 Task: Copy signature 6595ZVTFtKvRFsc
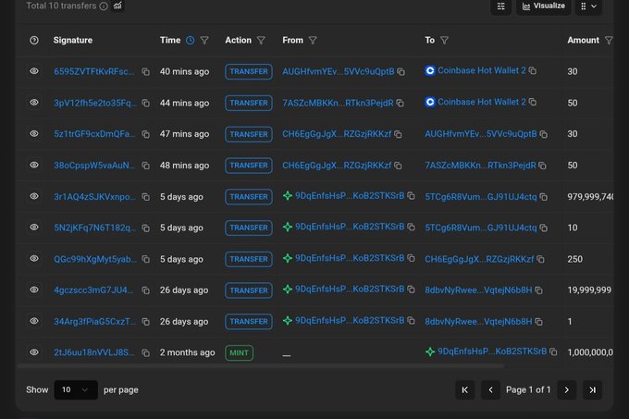pos(145,72)
